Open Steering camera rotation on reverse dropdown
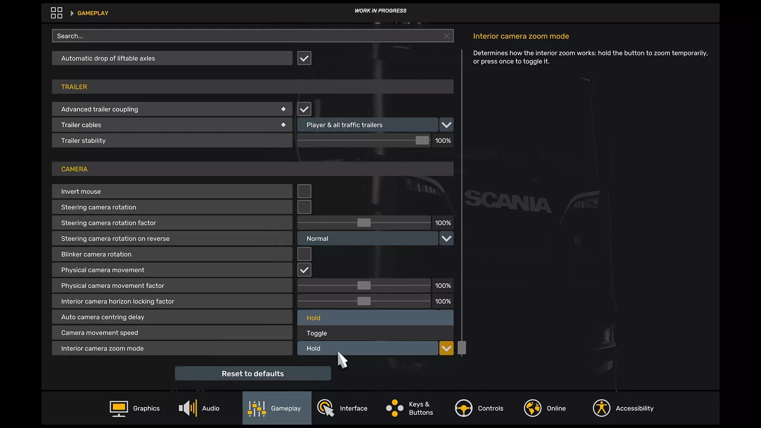 (x=446, y=239)
